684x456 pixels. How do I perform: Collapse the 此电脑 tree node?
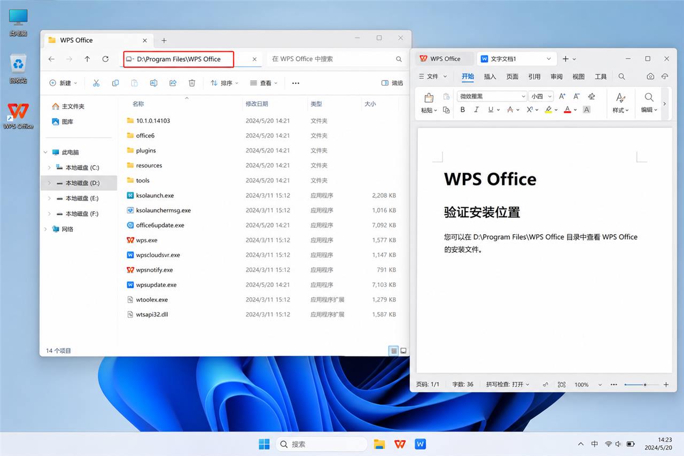(45, 152)
